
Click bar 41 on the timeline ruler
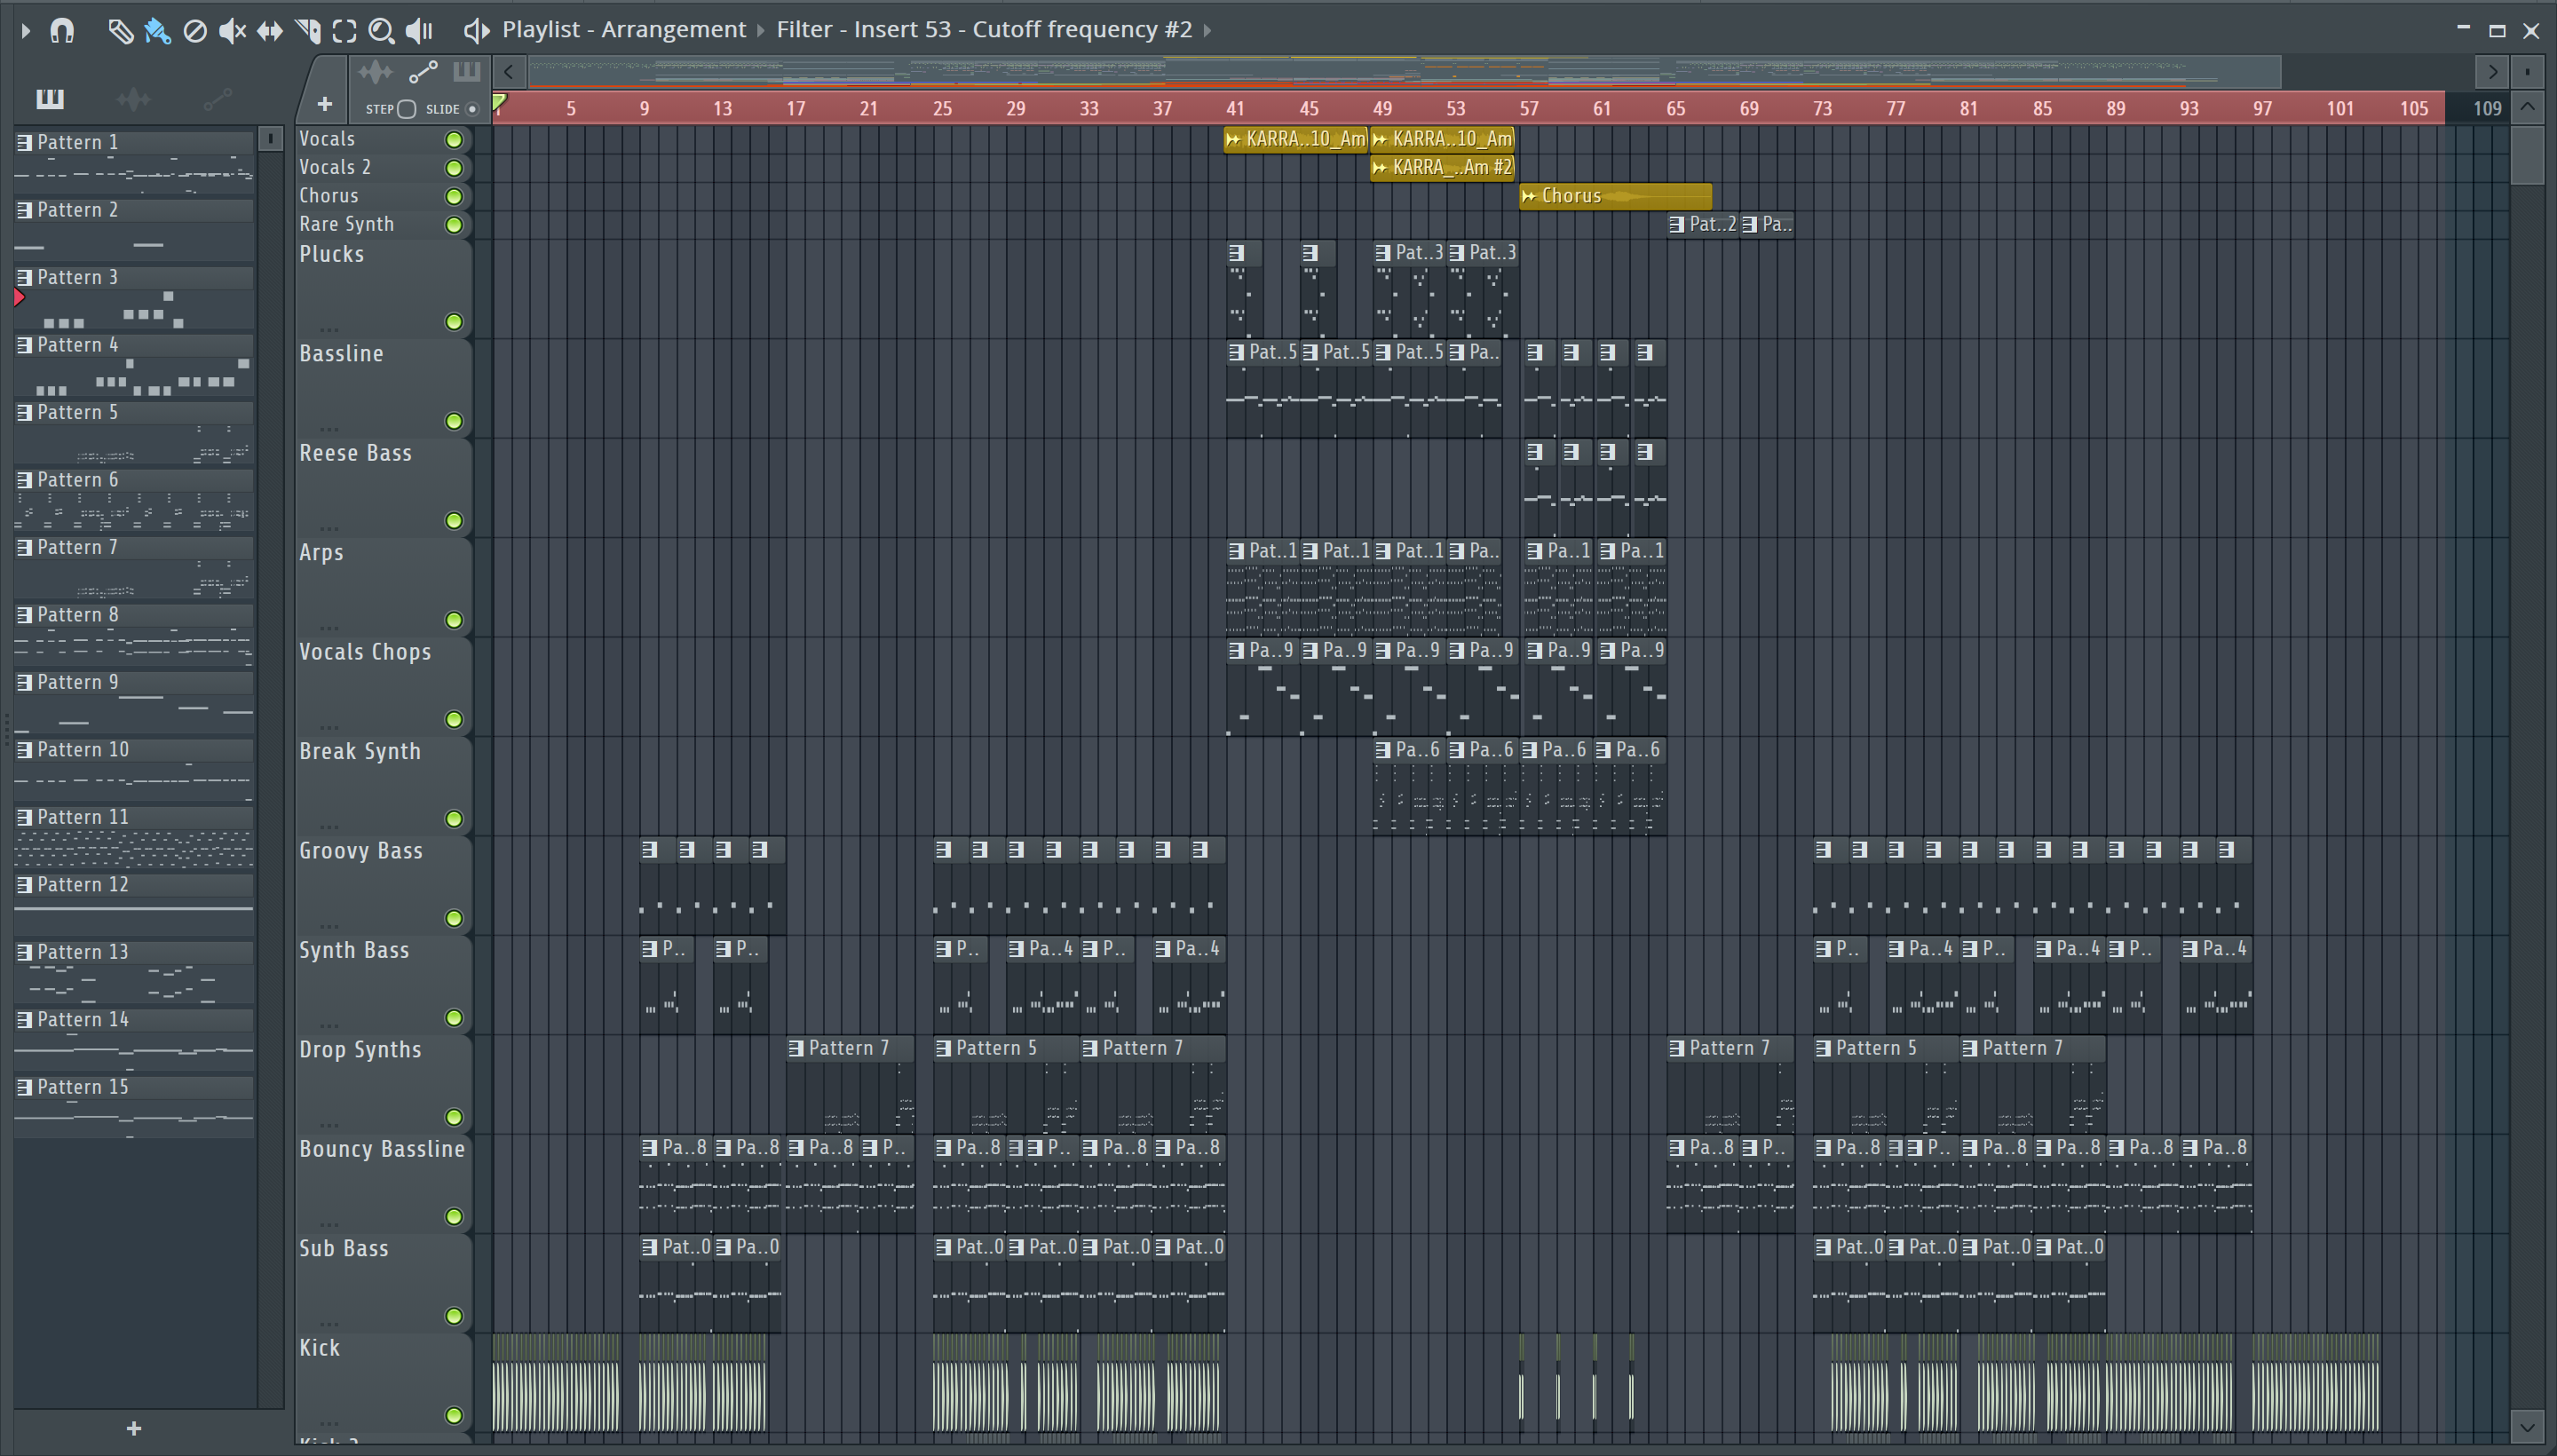point(1235,109)
